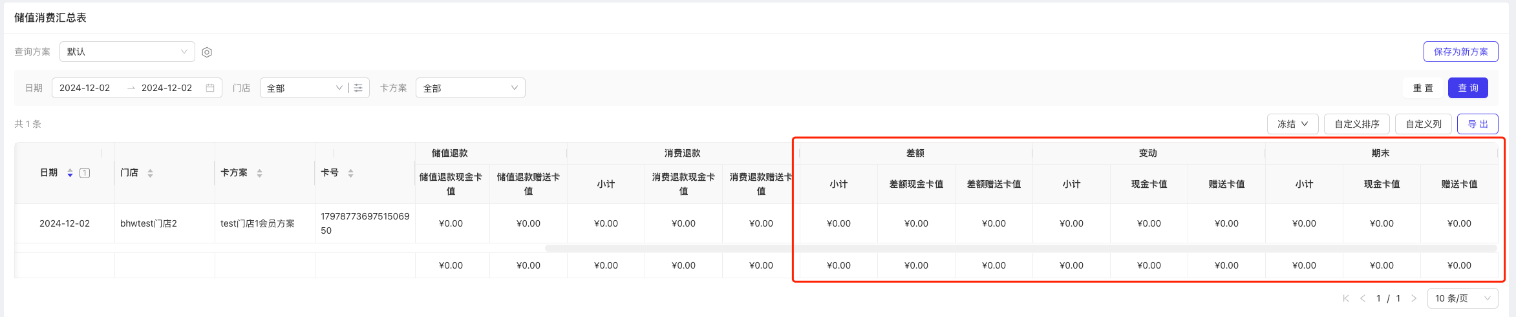Viewport: 1516px width, 317px height.
Task: Click 查询 search button
Action: click(1468, 88)
